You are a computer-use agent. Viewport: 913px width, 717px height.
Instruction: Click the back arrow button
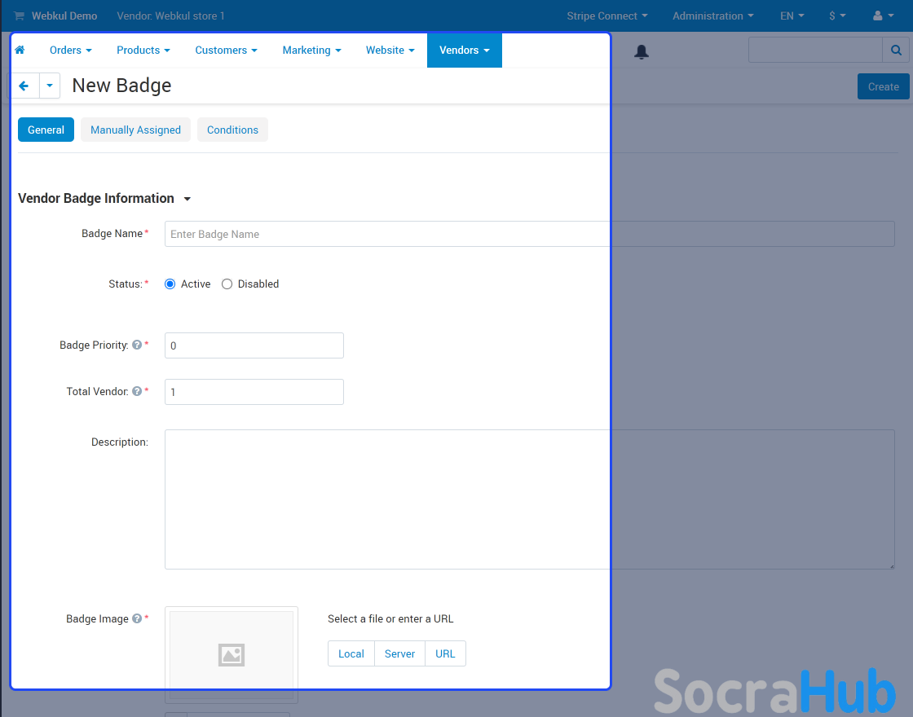[x=24, y=86]
